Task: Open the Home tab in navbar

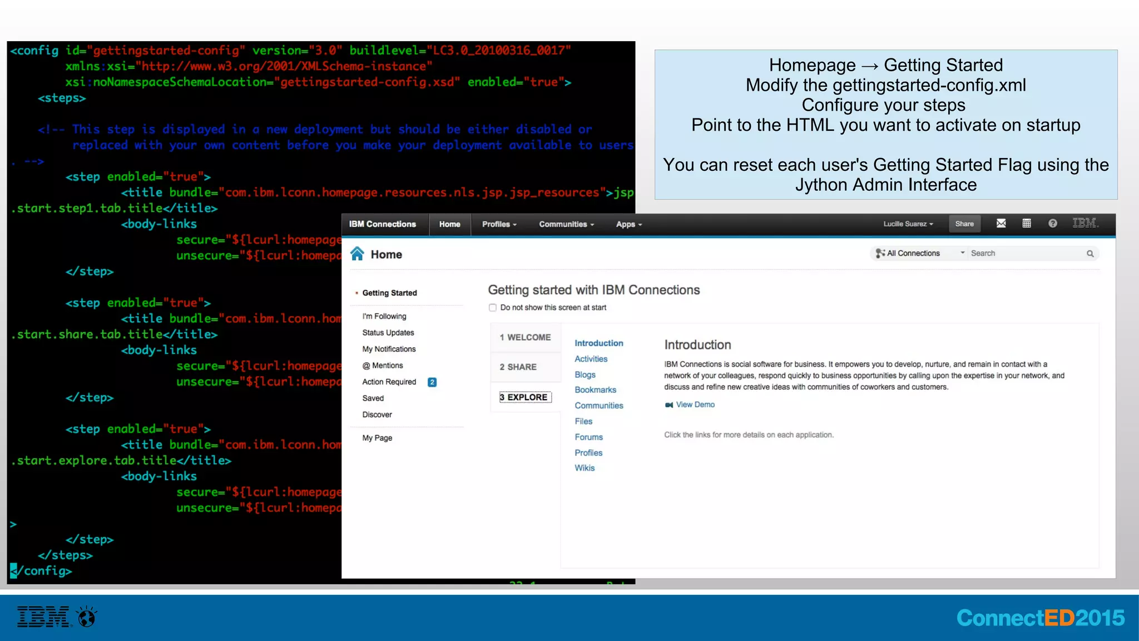Action: [449, 224]
